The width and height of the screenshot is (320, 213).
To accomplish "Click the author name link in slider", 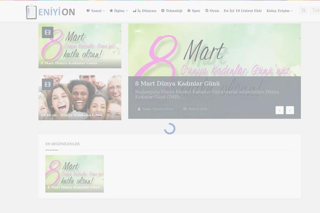I will (163, 109).
